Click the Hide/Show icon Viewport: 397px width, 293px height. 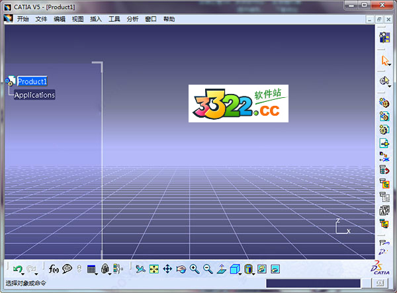262,269
